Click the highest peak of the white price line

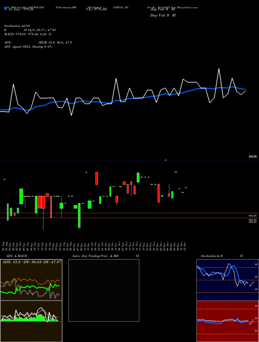[x=219, y=69]
